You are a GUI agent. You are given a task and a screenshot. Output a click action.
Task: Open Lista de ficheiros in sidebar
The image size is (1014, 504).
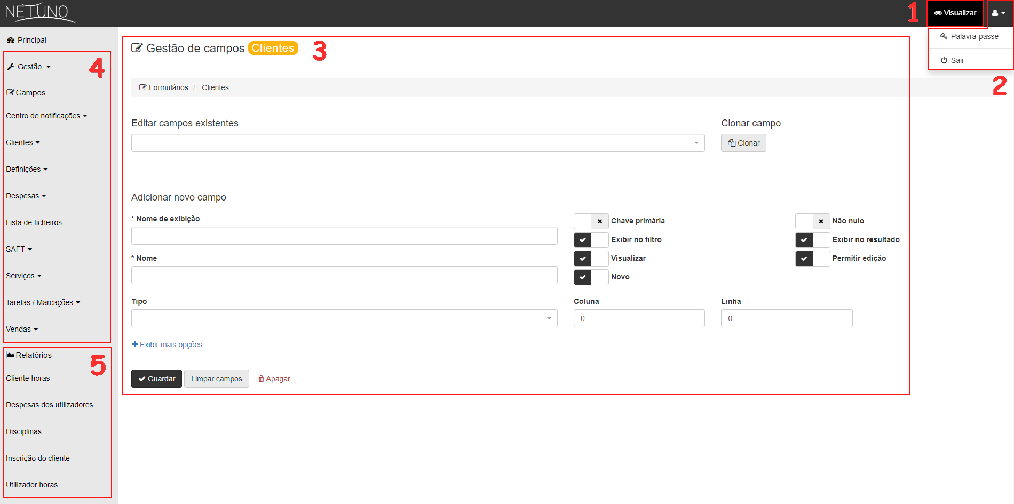pos(34,222)
